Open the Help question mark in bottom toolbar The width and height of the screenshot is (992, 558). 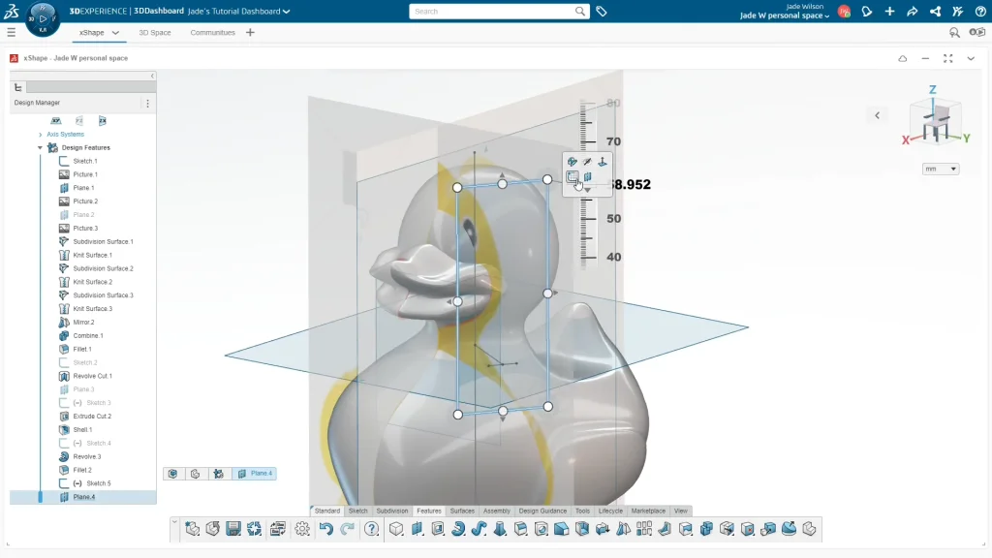pos(371,529)
